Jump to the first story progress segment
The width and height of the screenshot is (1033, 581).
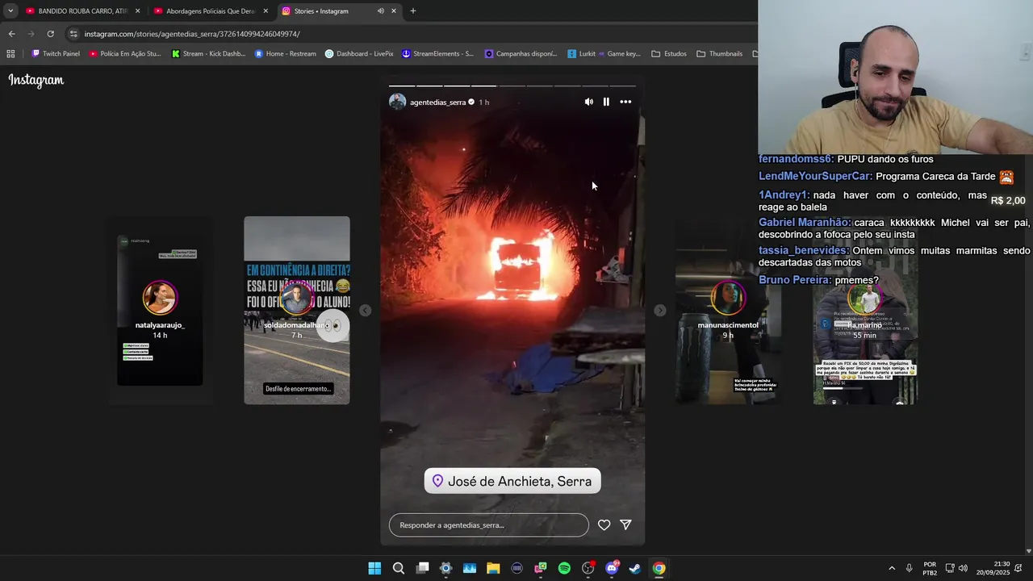click(x=402, y=86)
